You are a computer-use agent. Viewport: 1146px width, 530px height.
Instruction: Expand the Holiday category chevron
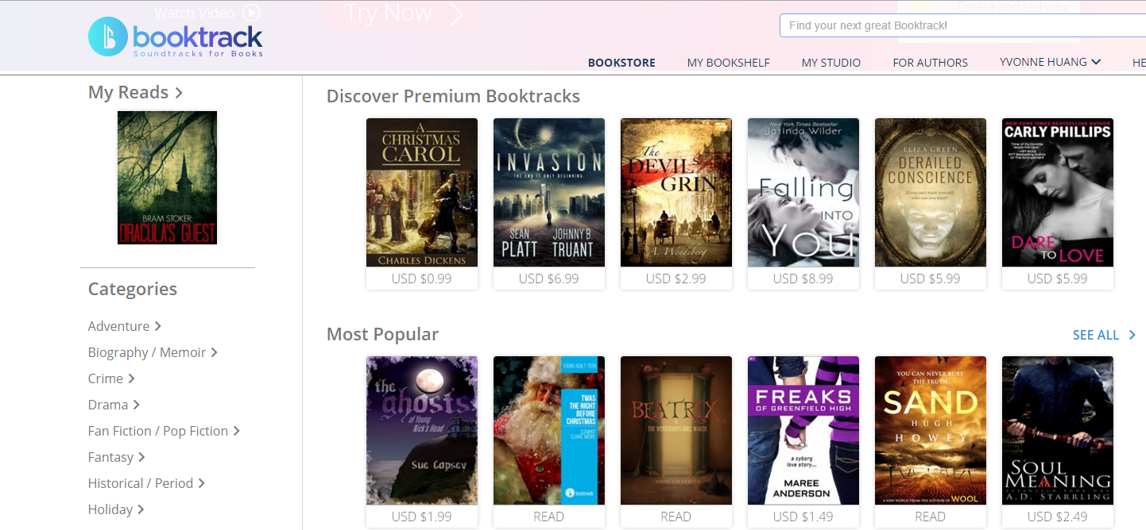coord(141,509)
